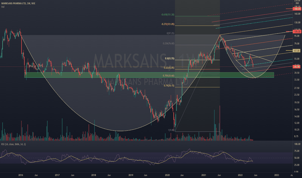This screenshot has height=178, width=302.
Task: Click 2018 on the time axis
Action: [x=93, y=175]
